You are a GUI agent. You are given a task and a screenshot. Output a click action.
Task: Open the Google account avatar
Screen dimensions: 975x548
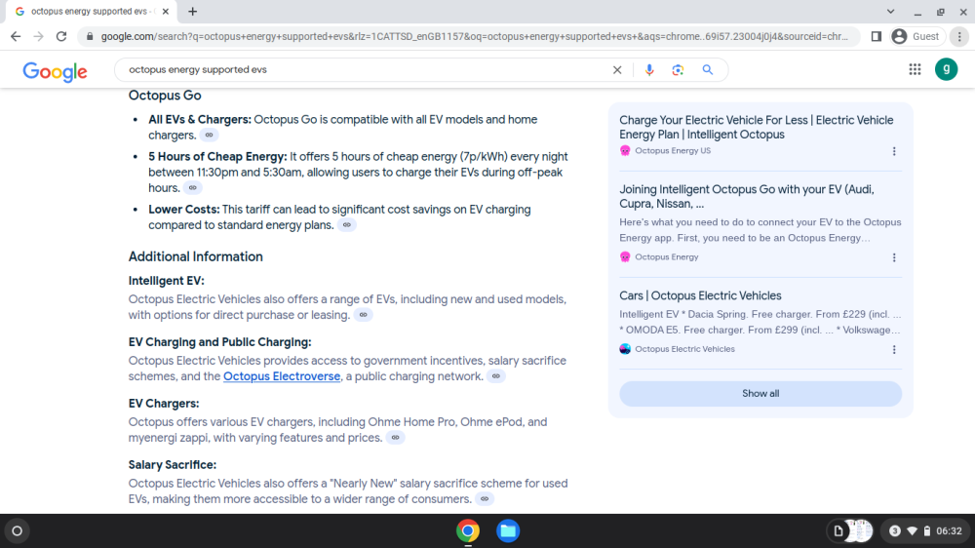click(x=947, y=69)
